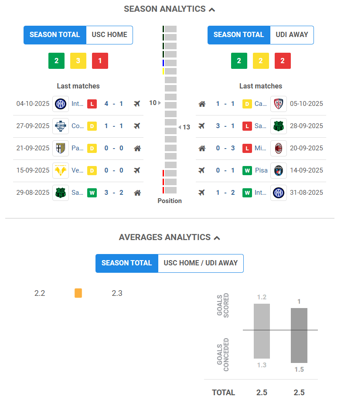Toggle averages to USC HOME / UDI AWAY

coord(201,263)
